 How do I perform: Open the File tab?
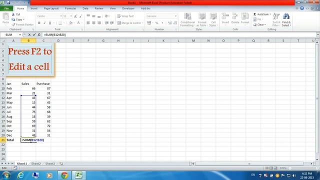click(x=6, y=8)
